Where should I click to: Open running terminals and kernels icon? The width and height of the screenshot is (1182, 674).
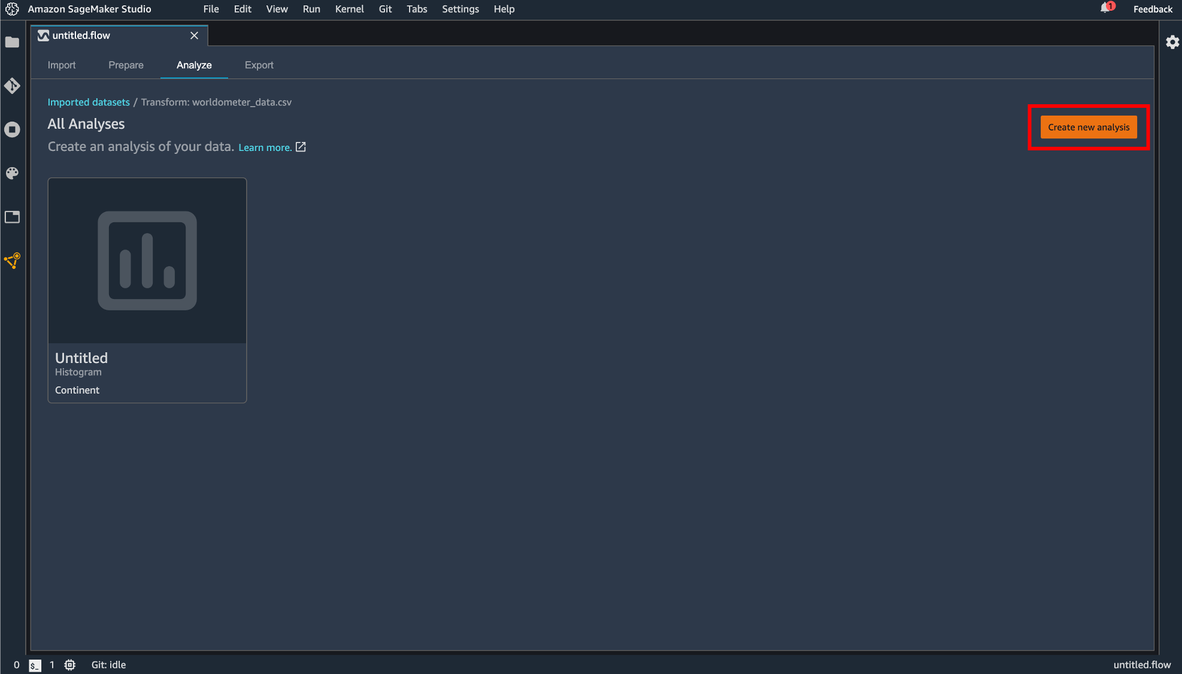(12, 129)
